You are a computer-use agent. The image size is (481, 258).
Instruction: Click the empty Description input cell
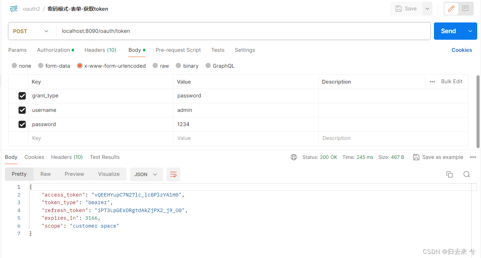(x=393, y=138)
